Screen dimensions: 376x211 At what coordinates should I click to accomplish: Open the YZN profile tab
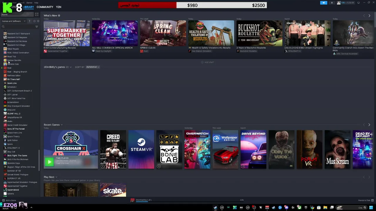coord(58,7)
